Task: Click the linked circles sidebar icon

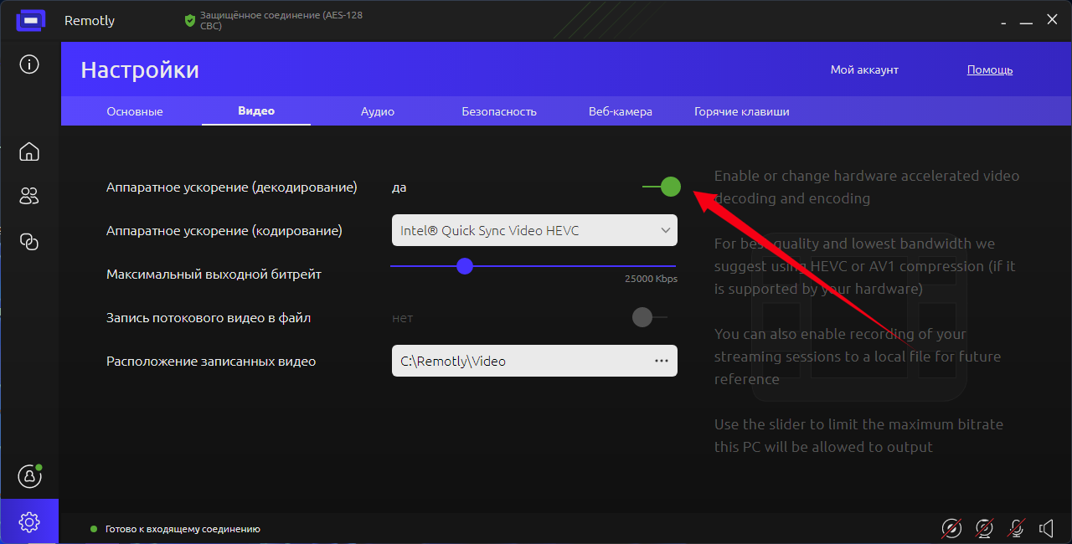Action: pyautogui.click(x=29, y=242)
